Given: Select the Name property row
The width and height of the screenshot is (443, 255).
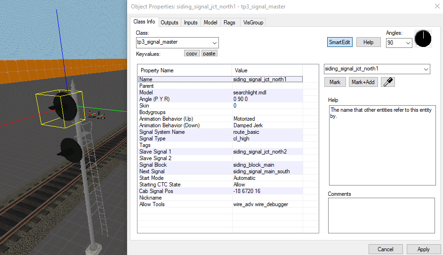Looking at the screenshot, I should (x=220, y=79).
